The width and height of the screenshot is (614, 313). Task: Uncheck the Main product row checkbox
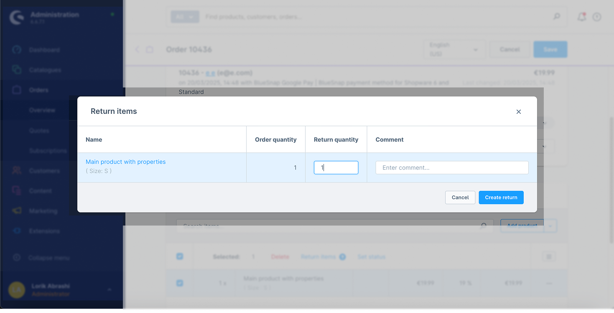[180, 283]
